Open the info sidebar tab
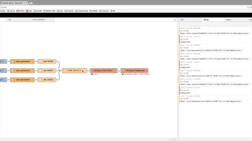The height and width of the screenshot is (141, 252). [x=190, y=20]
